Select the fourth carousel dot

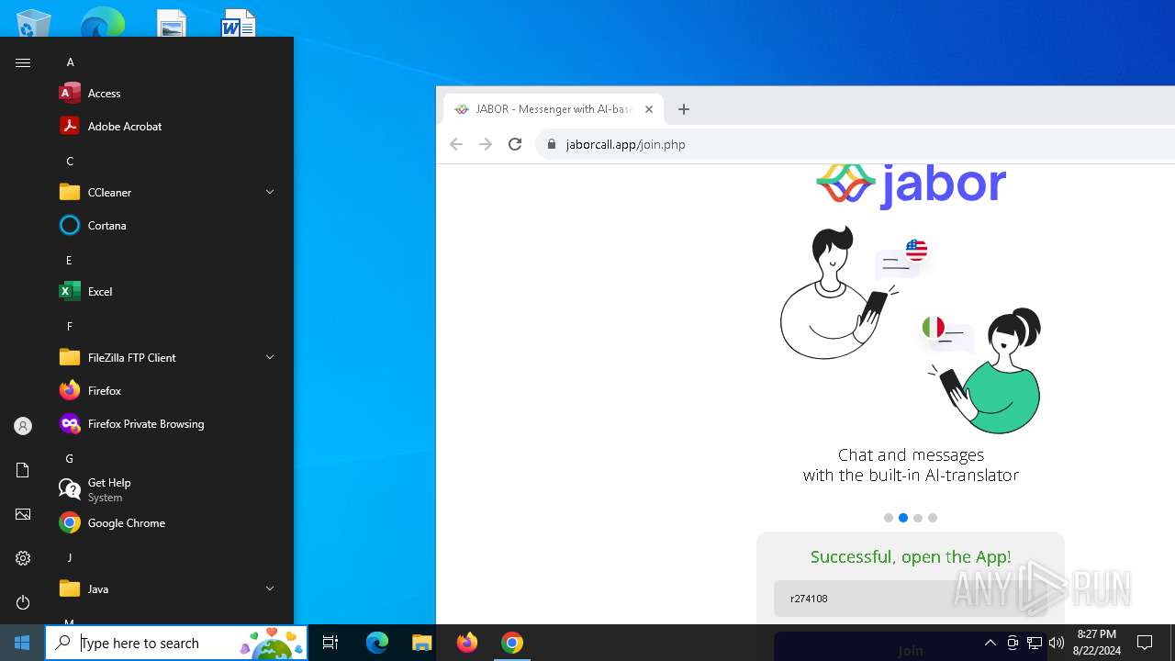click(x=933, y=518)
